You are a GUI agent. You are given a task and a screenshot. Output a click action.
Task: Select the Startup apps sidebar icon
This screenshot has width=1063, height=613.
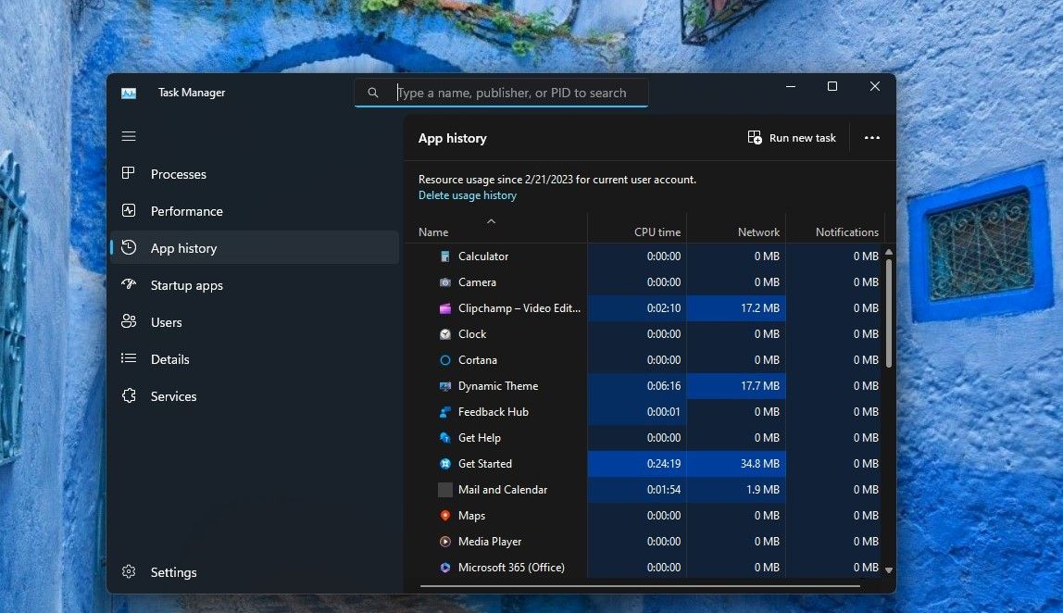[130, 285]
